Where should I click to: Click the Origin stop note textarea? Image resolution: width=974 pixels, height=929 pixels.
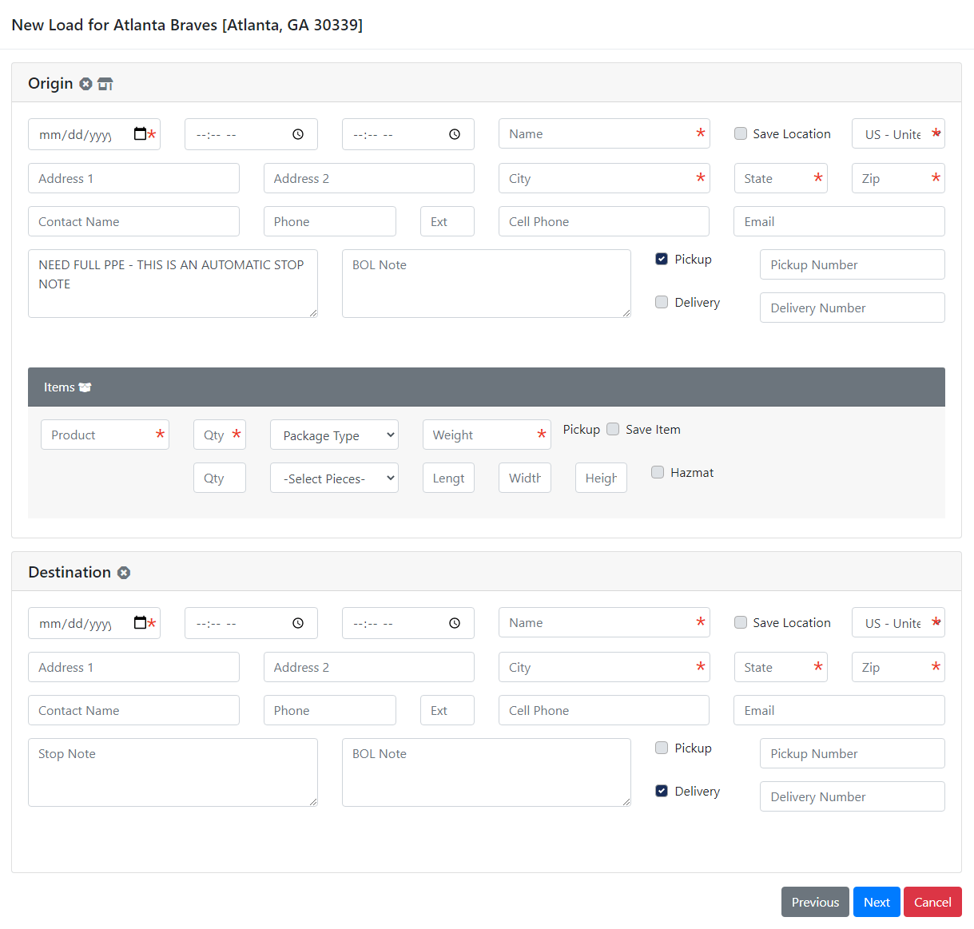click(x=173, y=284)
